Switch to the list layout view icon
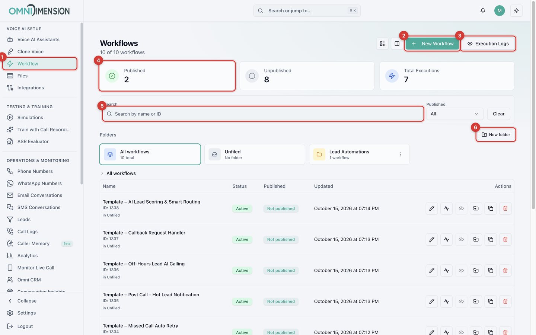 382,44
